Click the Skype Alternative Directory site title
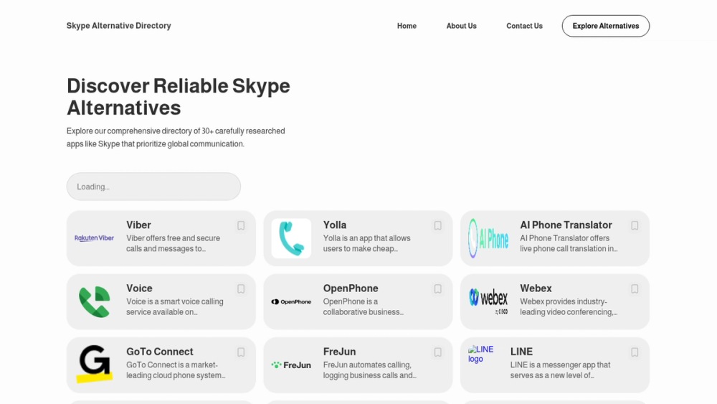717x404 pixels. coord(119,26)
